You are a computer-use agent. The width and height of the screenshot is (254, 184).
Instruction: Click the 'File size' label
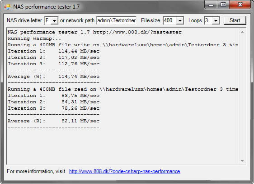click(x=151, y=20)
